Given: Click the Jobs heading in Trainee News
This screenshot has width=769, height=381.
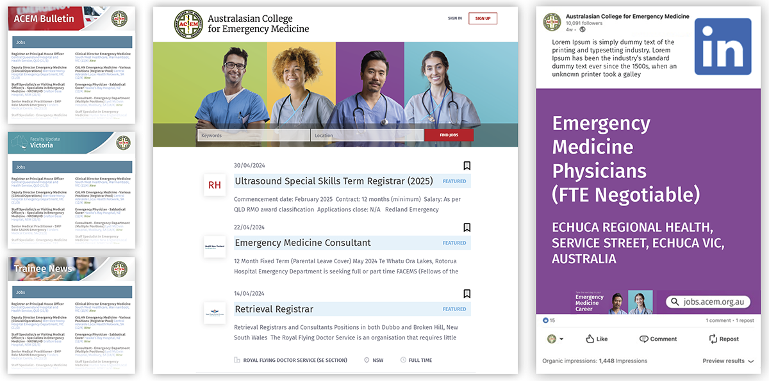Looking at the screenshot, I should pyautogui.click(x=72, y=291).
